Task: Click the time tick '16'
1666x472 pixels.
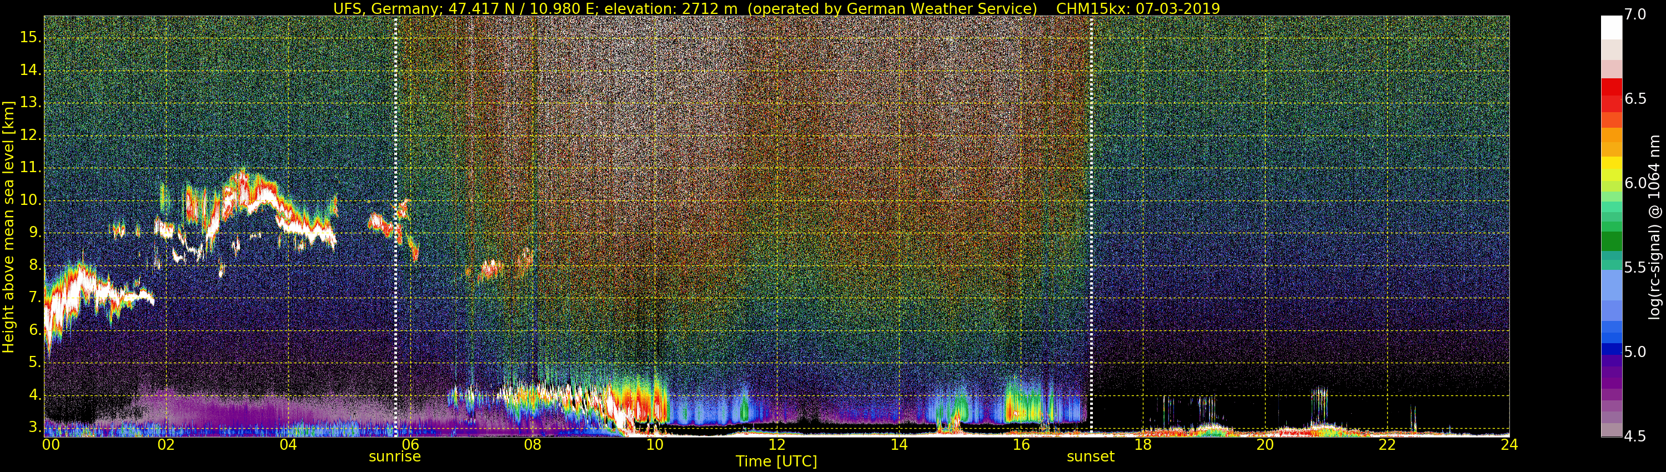Action: pyautogui.click(x=1021, y=444)
